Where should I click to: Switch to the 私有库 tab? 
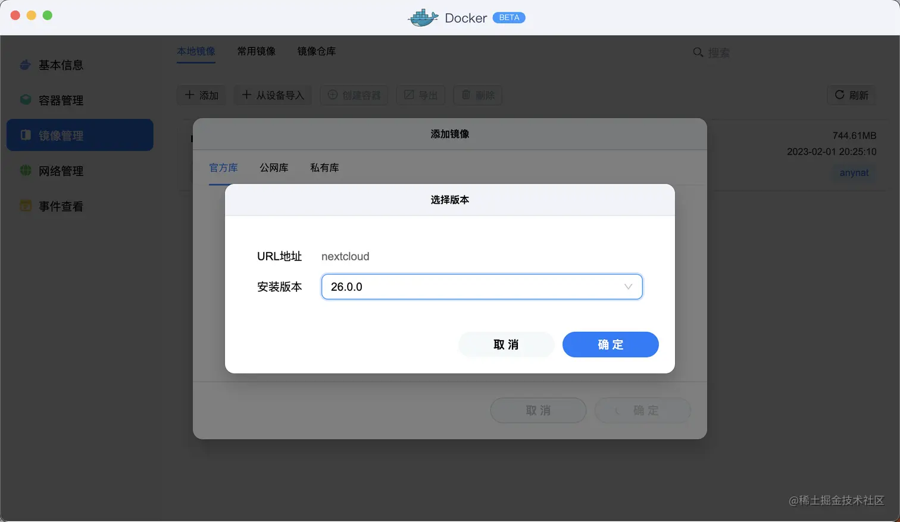pos(324,168)
